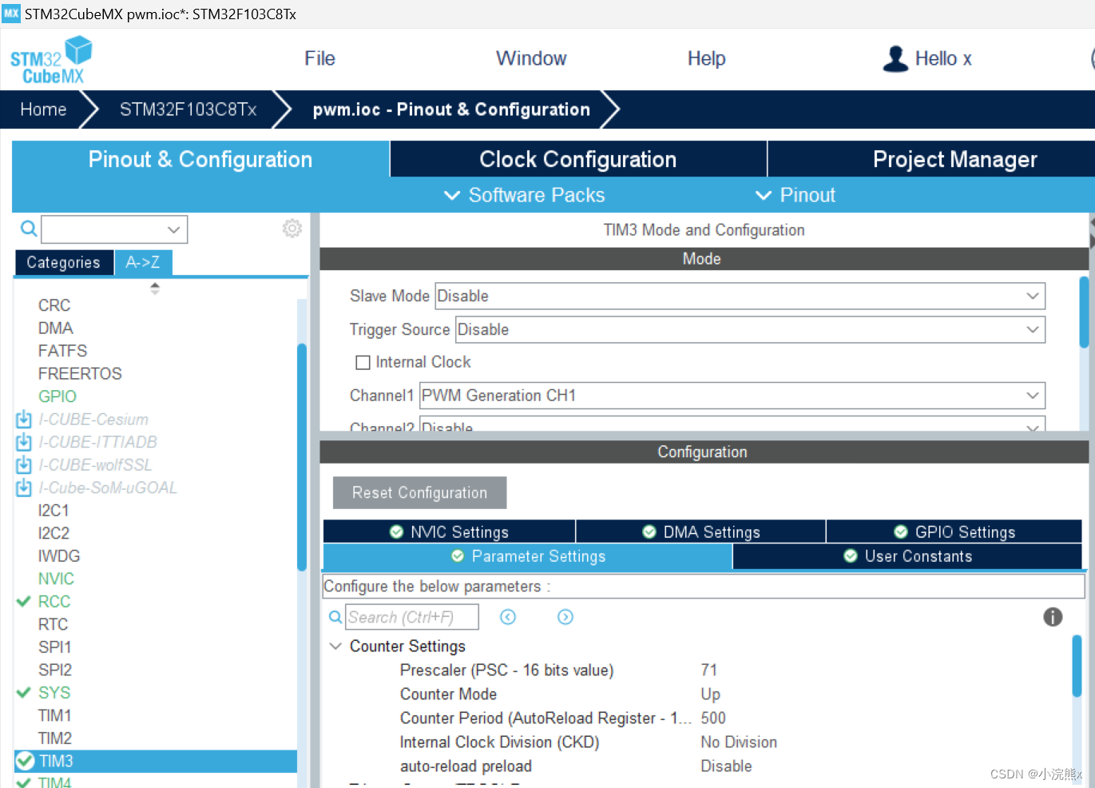Select FREERTOS in the category list

tap(80, 373)
